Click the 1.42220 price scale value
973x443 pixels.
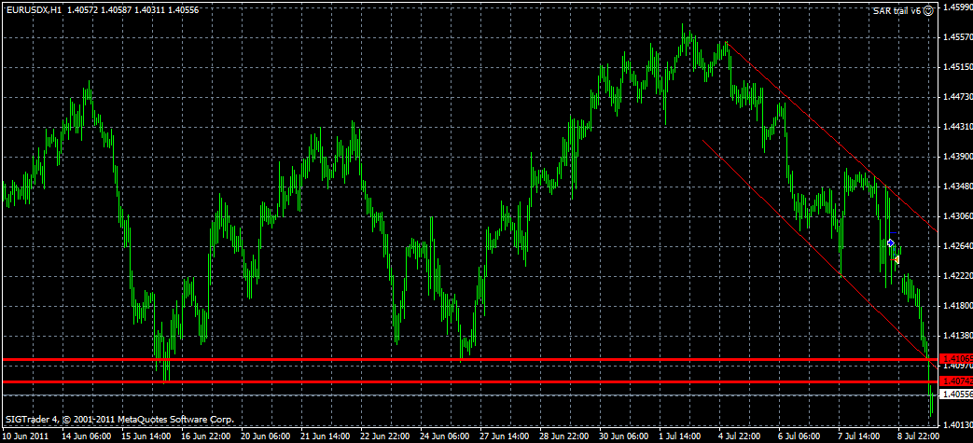[958, 275]
